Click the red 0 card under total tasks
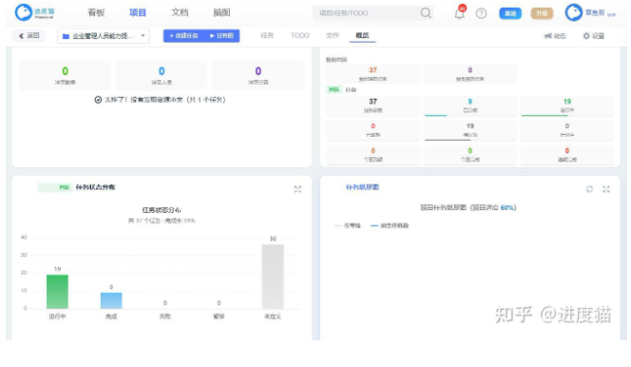The height and width of the screenshot is (367, 631). (373, 130)
